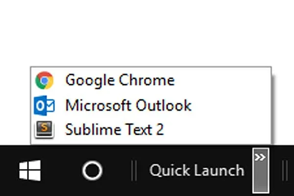Screen dimensions: 294x196
Task: Click the empty row area beside Google Chrome
Action: click(223, 80)
